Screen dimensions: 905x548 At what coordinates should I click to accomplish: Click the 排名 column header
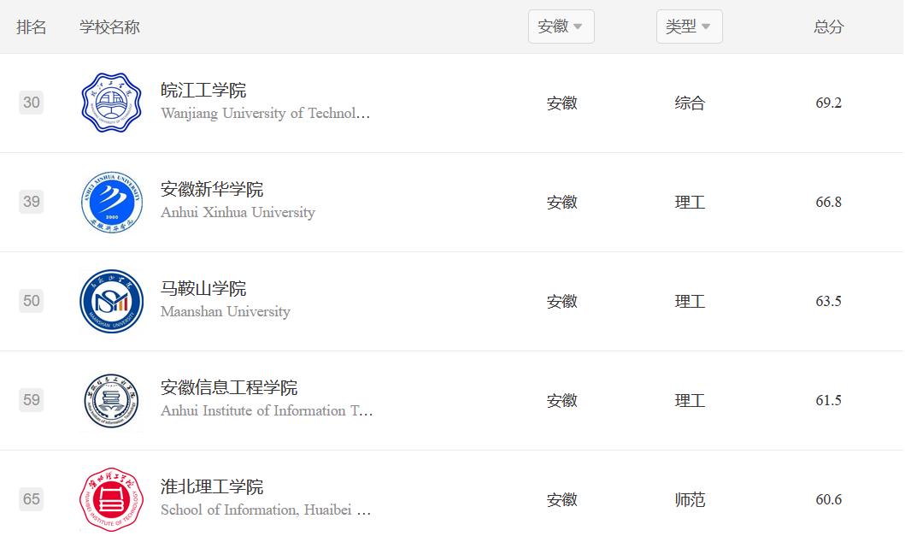[x=32, y=27]
